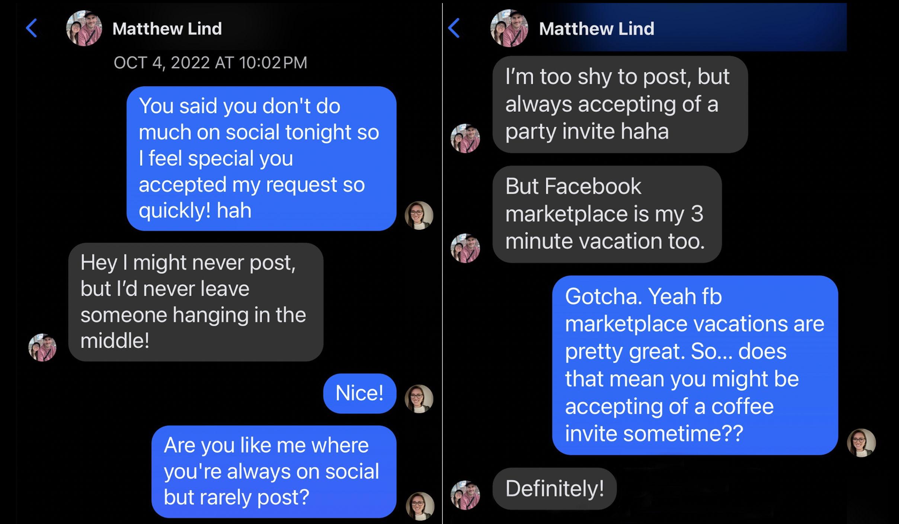This screenshot has width=899, height=524.
Task: Open Matthew Lind's name in the left chat header
Action: 167,29
